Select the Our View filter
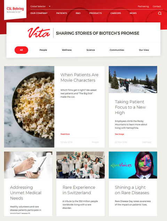Viewport: 167px width, 221px height. [x=144, y=50]
